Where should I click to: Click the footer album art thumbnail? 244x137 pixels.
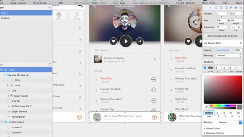point(97,117)
